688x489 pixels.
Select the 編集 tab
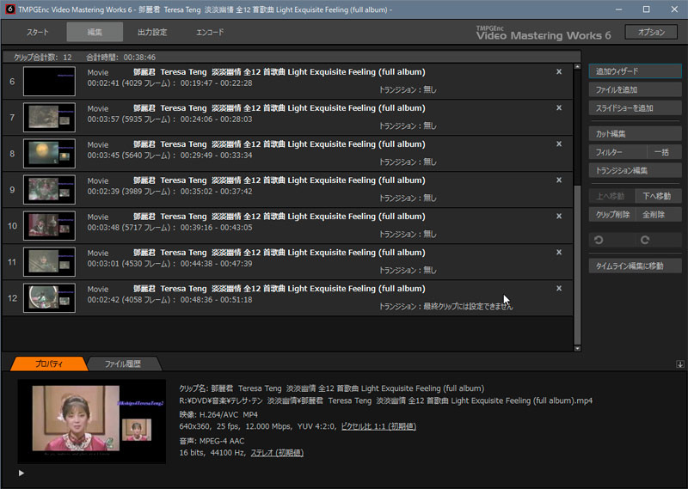click(x=95, y=32)
